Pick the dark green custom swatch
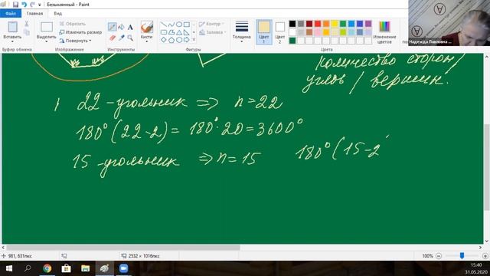Screen dimensions: 490x276 [x=292, y=41]
